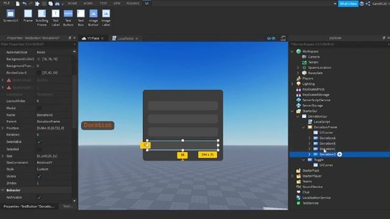
Task: Insert a Text Button element
Action: tap(68, 18)
